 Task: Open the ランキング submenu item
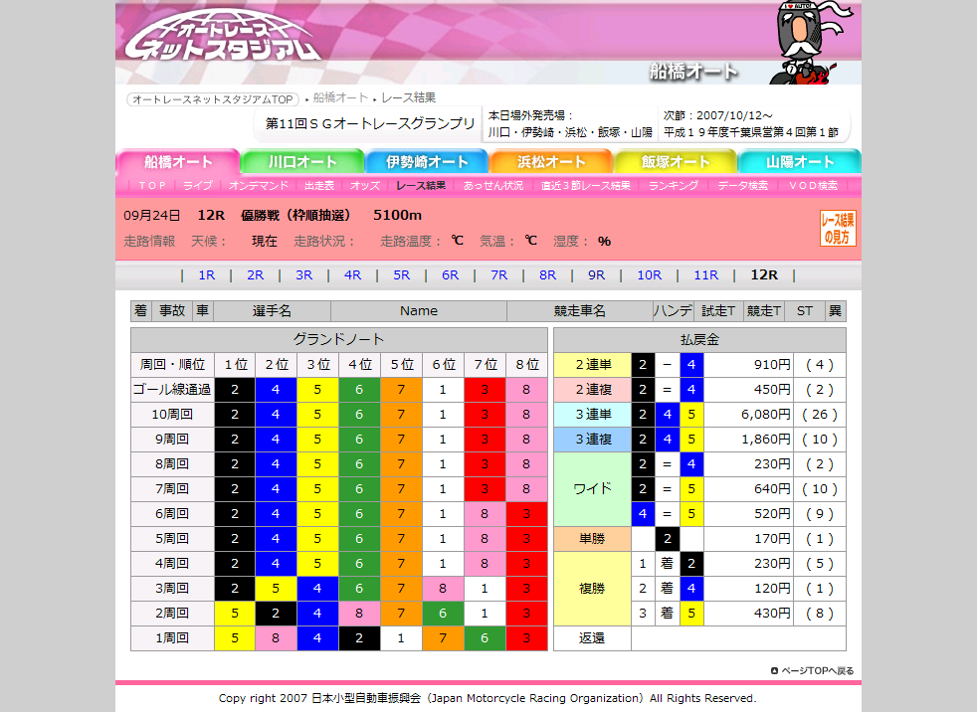click(x=673, y=186)
